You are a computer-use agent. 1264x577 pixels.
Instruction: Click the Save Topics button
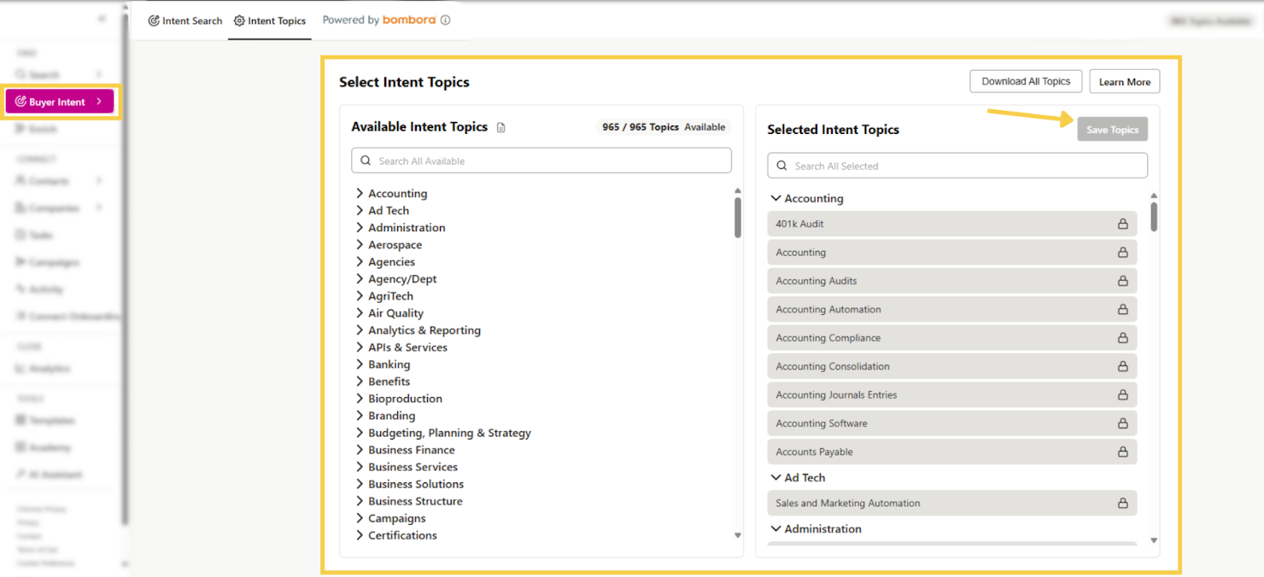(x=1112, y=129)
